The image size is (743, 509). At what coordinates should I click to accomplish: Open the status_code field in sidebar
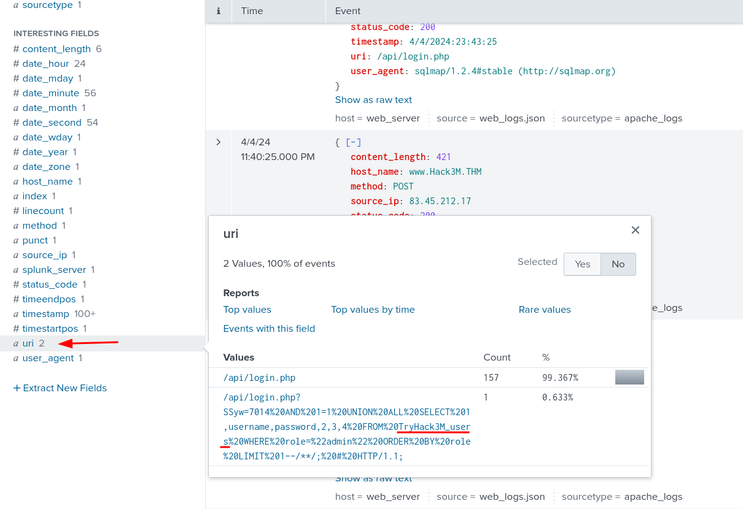(50, 285)
